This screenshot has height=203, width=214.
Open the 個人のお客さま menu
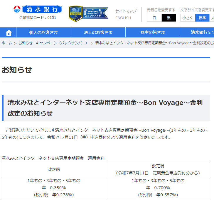point(43,32)
